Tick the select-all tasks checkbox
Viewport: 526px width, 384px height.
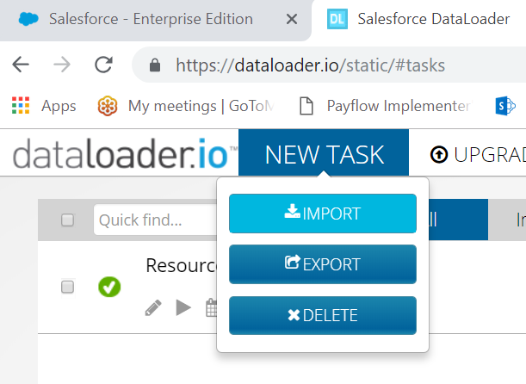[67, 220]
